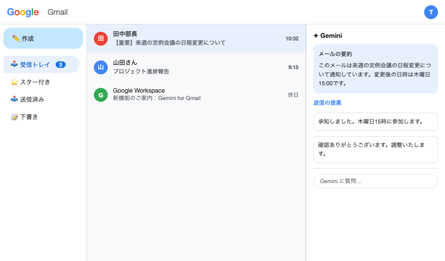Select 山田さん's blue sender avatar
The width and height of the screenshot is (445, 261).
tap(101, 67)
